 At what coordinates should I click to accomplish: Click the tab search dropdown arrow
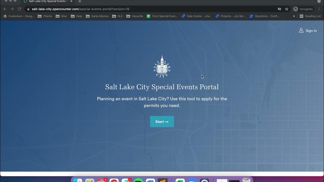click(x=319, y=1)
